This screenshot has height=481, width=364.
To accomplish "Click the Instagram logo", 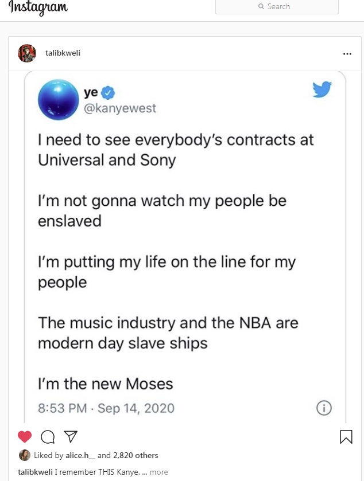I will pyautogui.click(x=38, y=8).
